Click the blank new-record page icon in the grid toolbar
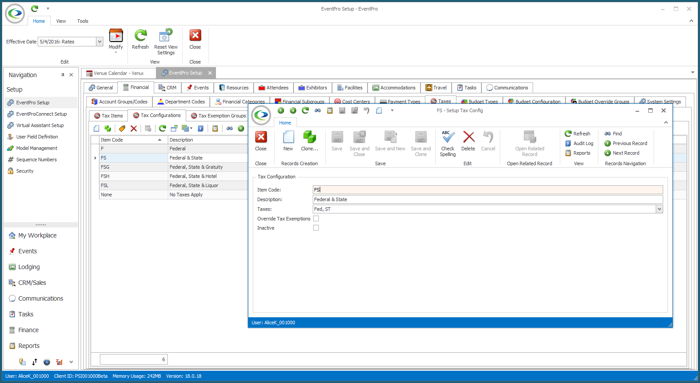Viewport: 700px width, 383px height. [96, 128]
